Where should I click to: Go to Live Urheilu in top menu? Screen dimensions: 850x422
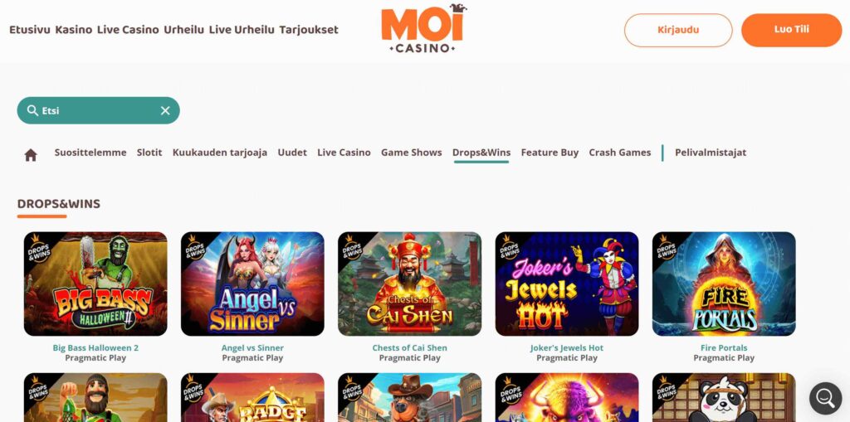[x=242, y=30]
